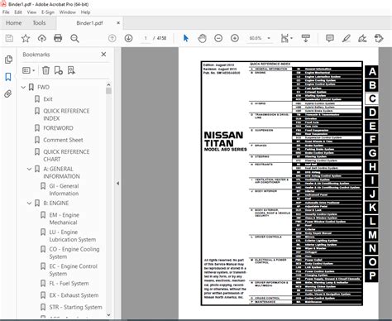Open the FL - Fuel System bookmark
The height and width of the screenshot is (321, 392).
pos(69,283)
